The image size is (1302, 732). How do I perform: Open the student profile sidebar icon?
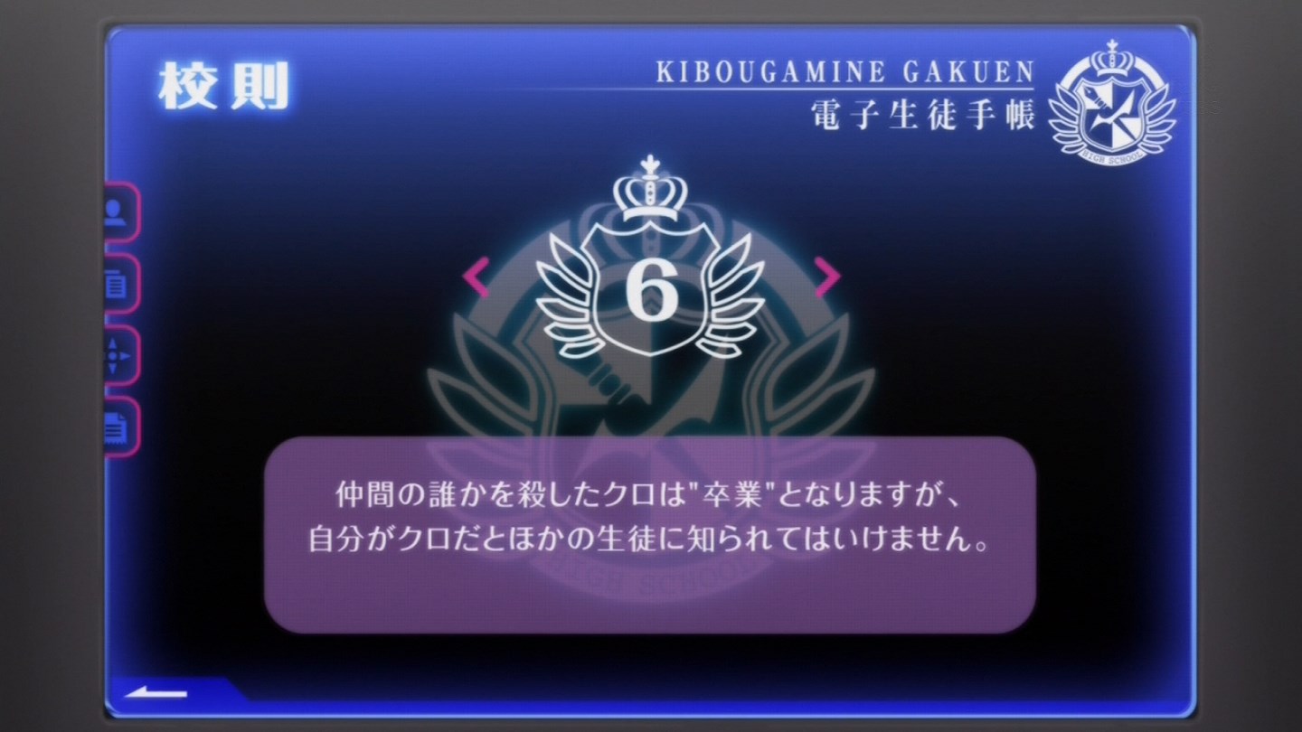(119, 212)
